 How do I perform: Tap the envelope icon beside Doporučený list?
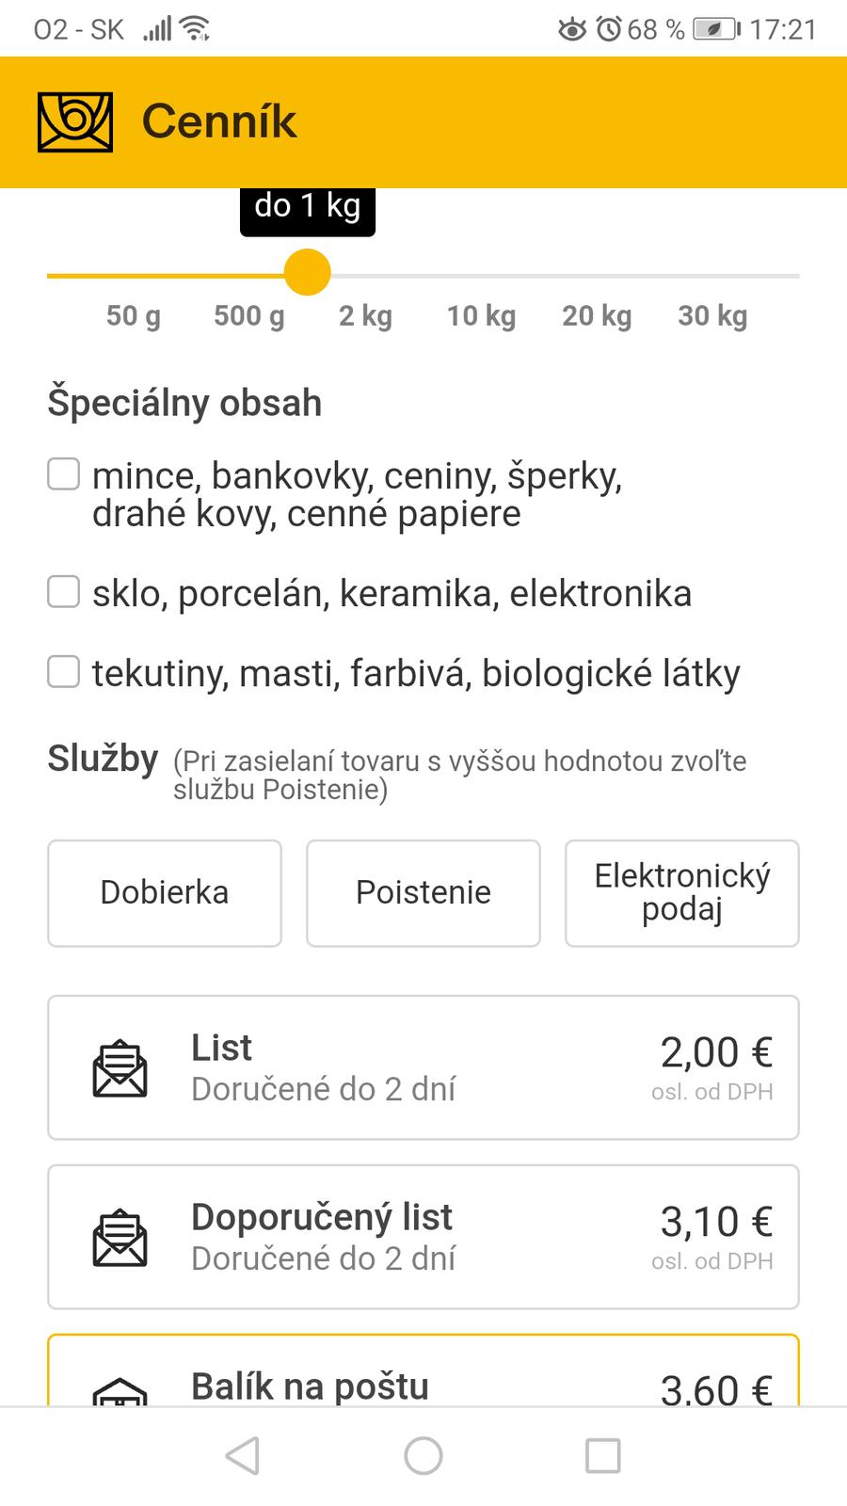120,1238
